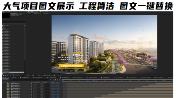Click composition icon of layer 1
This screenshot has height=98, width=176.
pyautogui.click(x=12, y=84)
